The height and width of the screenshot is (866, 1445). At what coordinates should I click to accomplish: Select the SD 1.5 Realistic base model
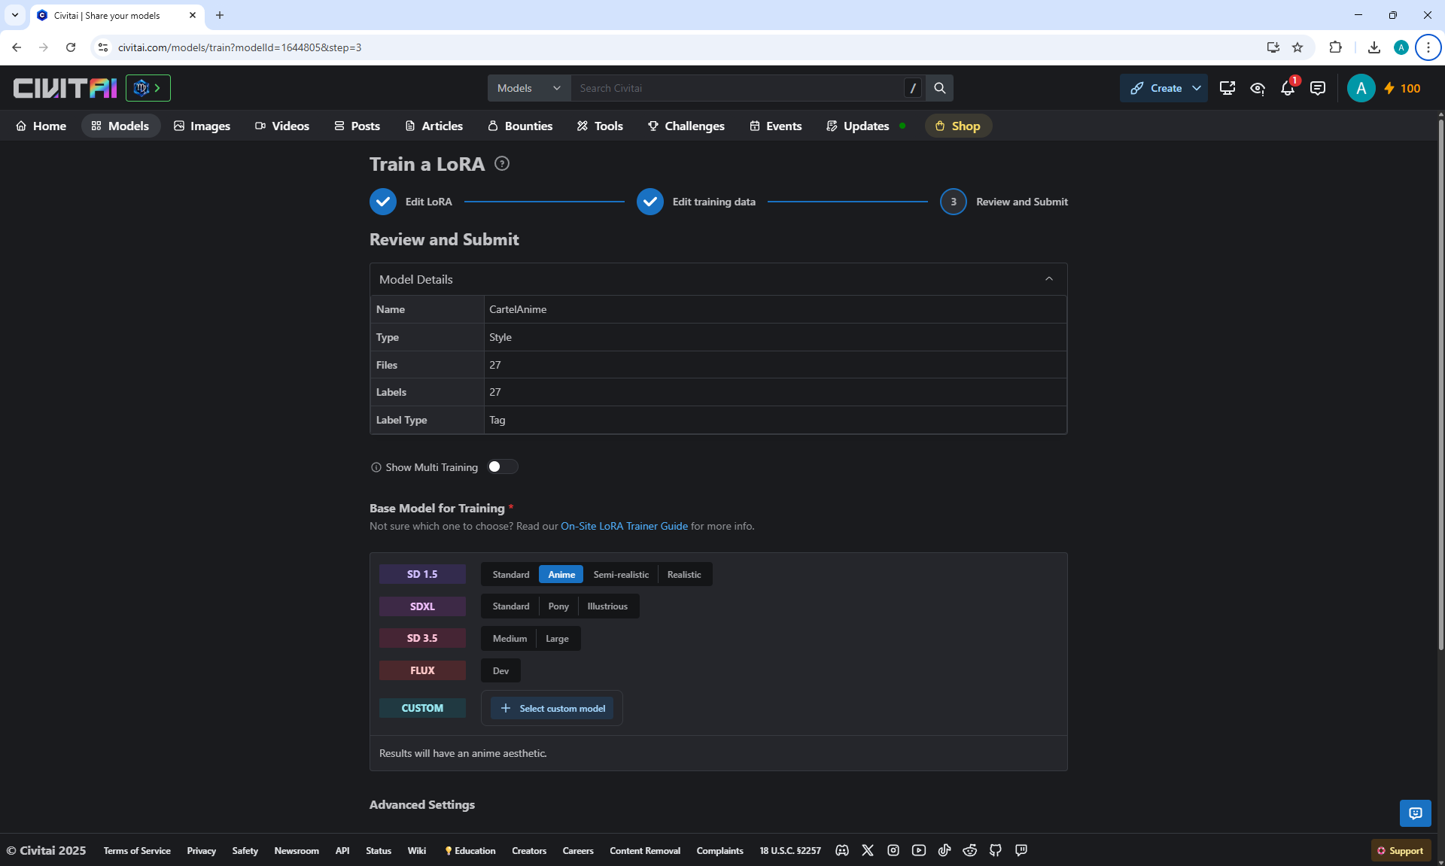tap(683, 575)
